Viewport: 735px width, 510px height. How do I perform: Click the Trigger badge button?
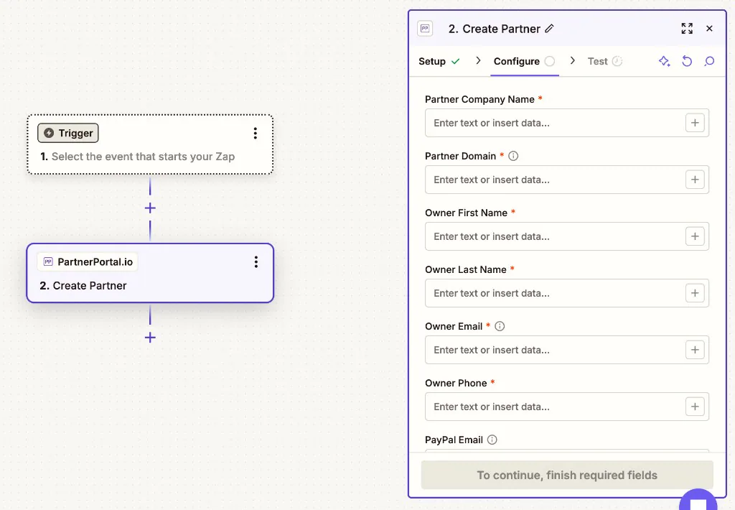point(68,134)
